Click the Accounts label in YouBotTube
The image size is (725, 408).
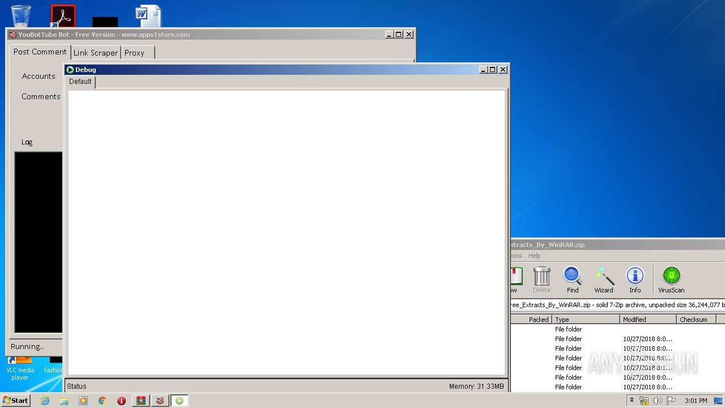39,76
